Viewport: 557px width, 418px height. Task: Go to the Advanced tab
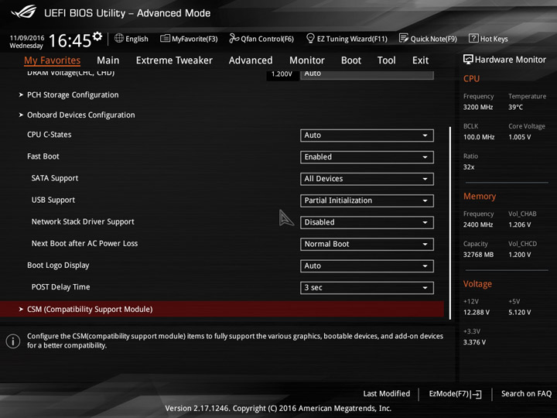[x=251, y=60]
